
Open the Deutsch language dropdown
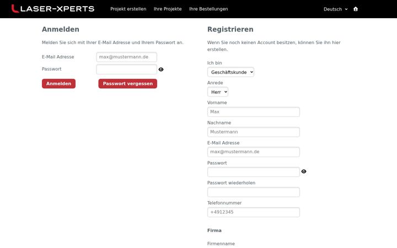pos(335,9)
